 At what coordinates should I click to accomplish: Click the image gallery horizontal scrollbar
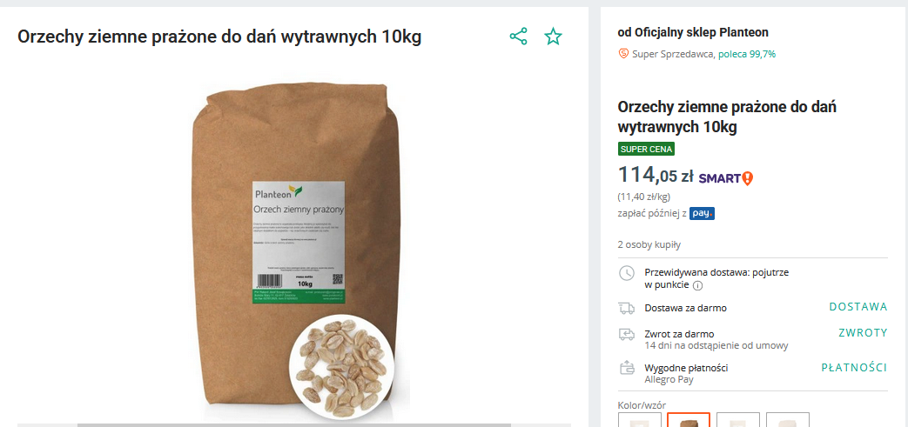(294, 425)
